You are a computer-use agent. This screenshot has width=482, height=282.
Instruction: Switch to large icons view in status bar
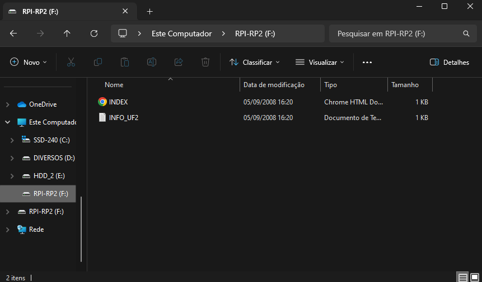(x=474, y=277)
